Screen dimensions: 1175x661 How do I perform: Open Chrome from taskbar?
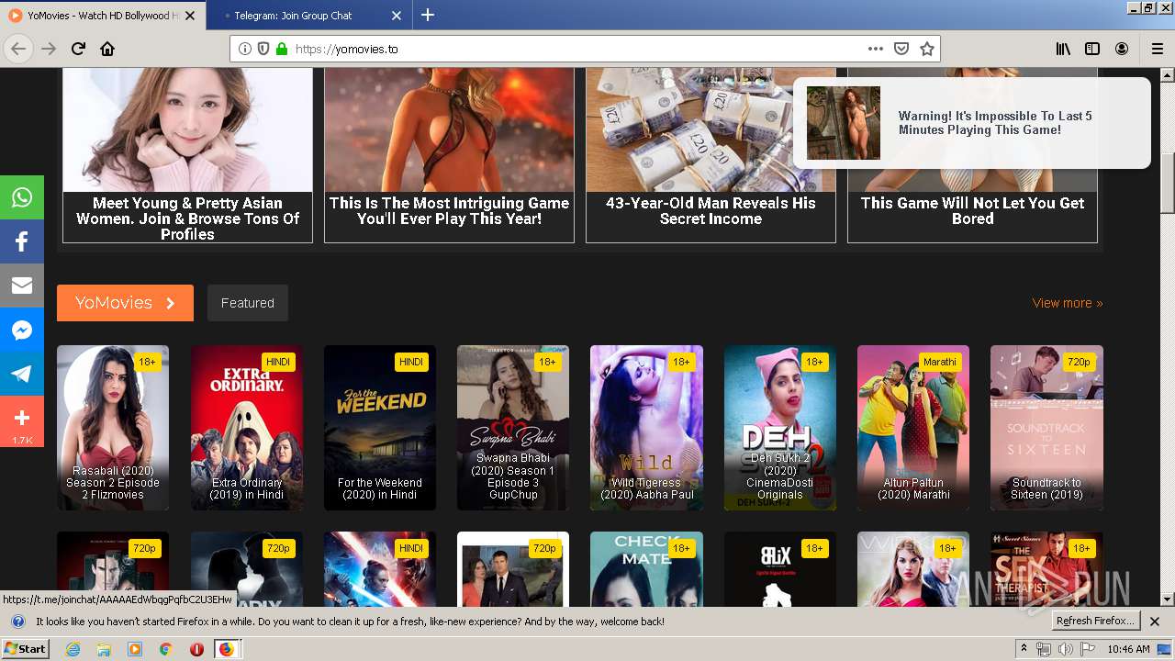165,649
